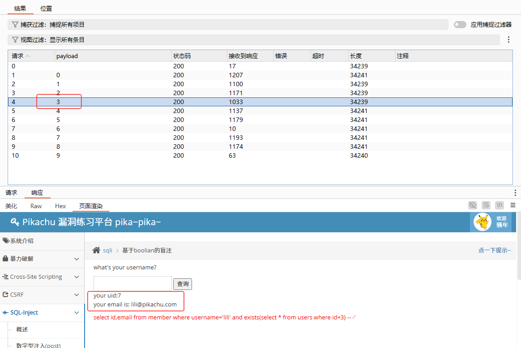Select request row 7 with payload 6

[x=260, y=129]
